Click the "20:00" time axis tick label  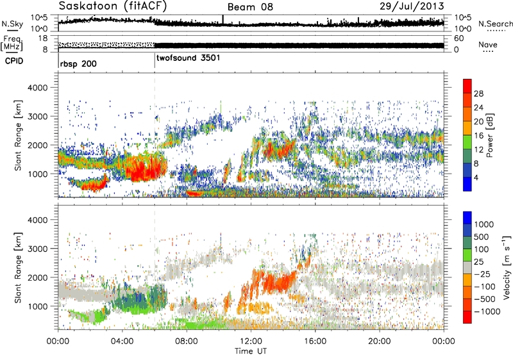click(x=380, y=342)
